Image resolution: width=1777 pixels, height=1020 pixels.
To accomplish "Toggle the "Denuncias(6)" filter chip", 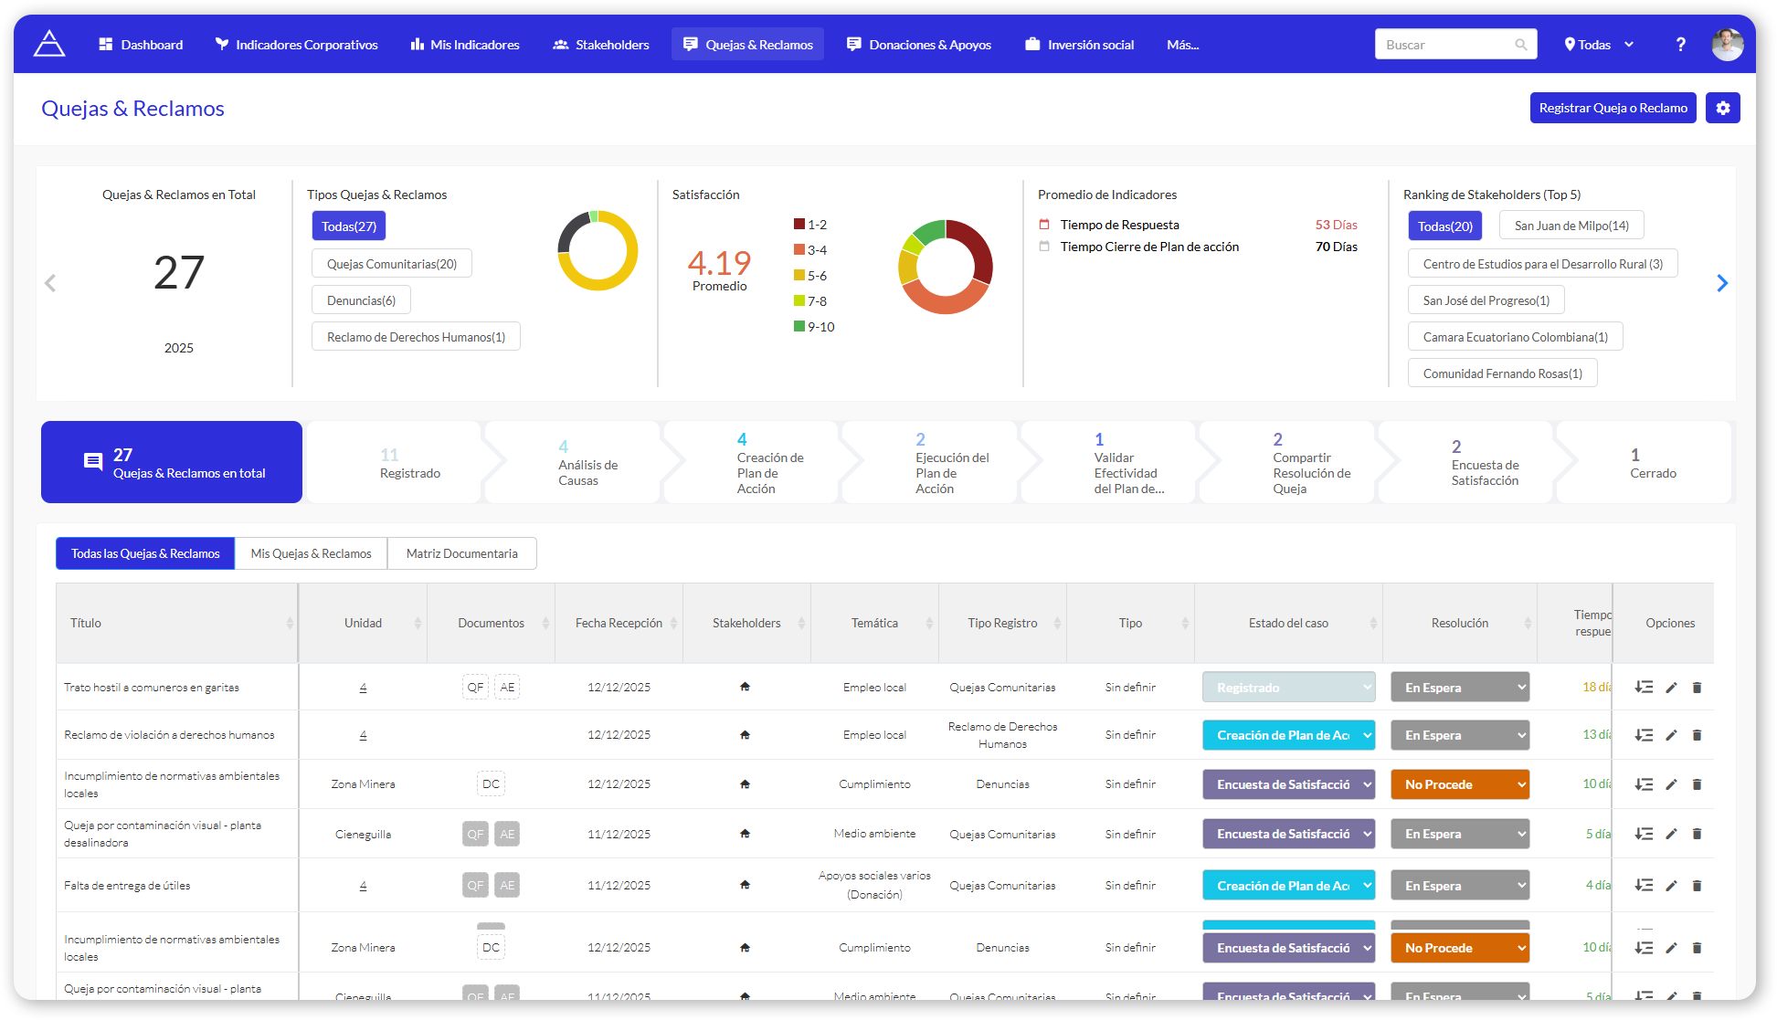I will [361, 300].
